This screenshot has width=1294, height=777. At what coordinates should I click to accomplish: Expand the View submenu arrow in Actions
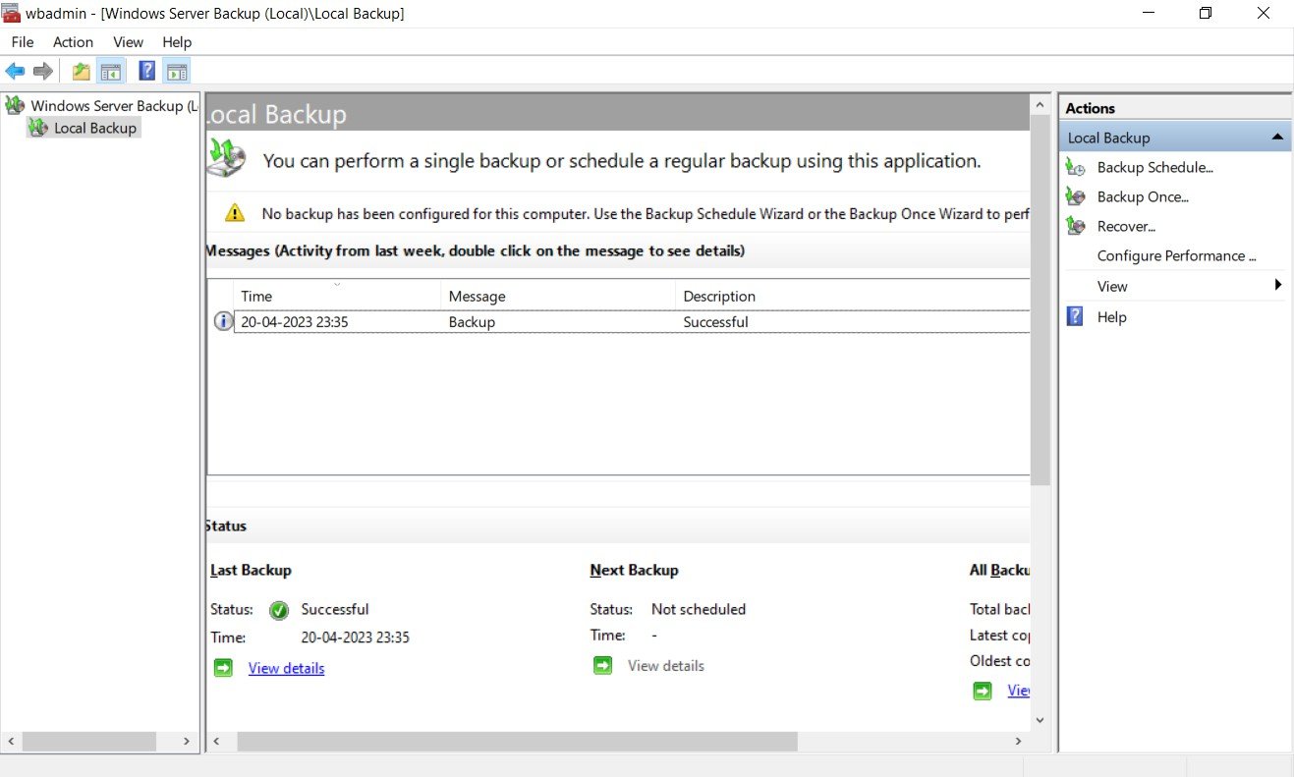click(1278, 285)
